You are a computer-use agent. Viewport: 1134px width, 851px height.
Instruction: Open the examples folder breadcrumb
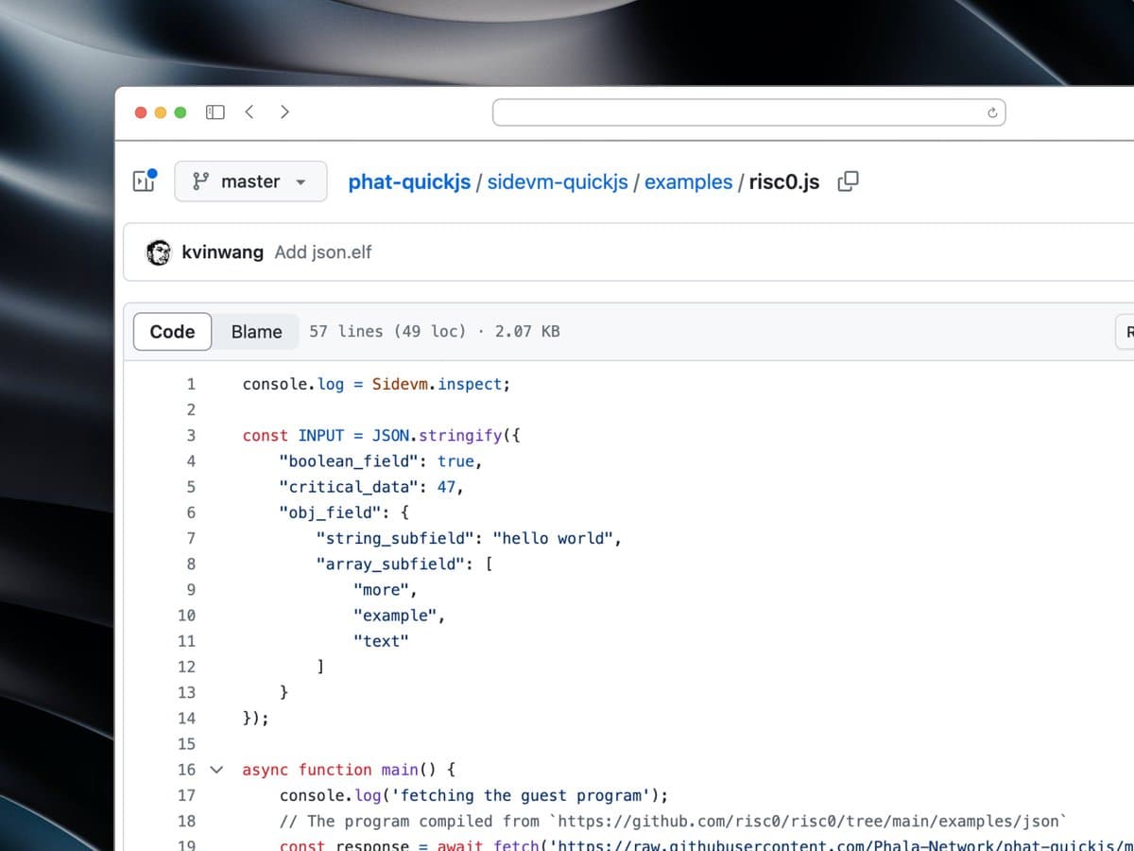coord(688,182)
